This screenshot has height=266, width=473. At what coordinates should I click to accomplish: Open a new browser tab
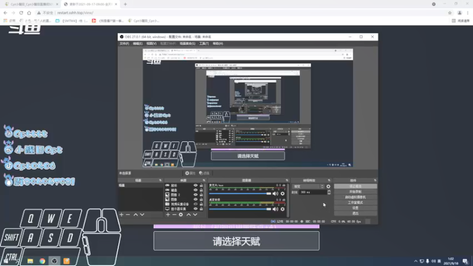(x=125, y=4)
